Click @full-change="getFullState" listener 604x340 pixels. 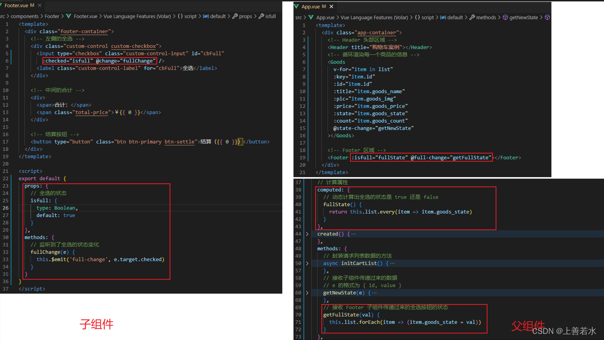pyautogui.click(x=451, y=158)
